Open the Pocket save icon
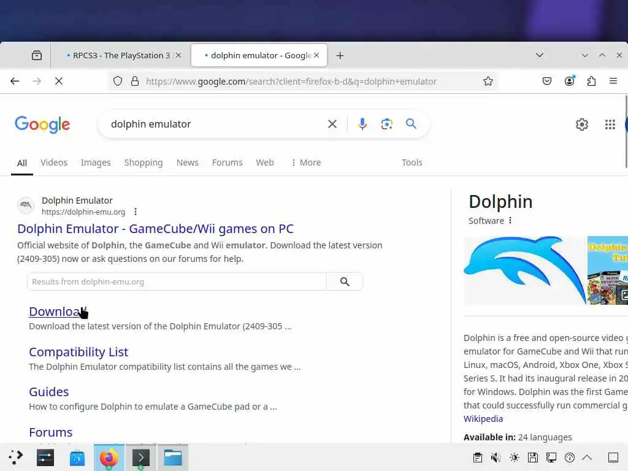Viewport: 628px width, 471px height. pos(546,82)
